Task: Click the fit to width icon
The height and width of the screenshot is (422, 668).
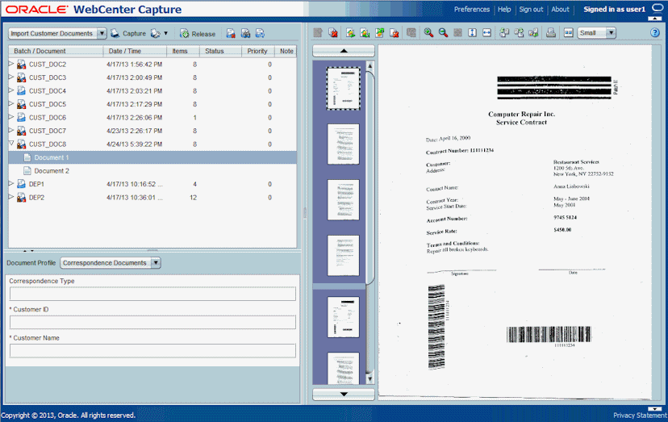Action: 486,33
